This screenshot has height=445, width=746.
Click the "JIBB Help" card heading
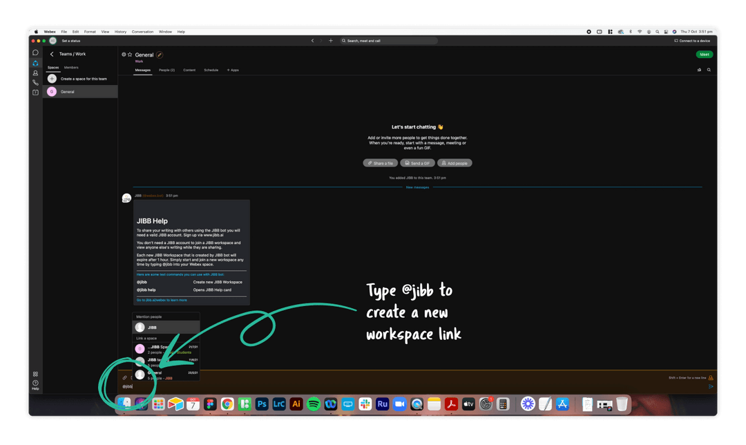tap(152, 221)
